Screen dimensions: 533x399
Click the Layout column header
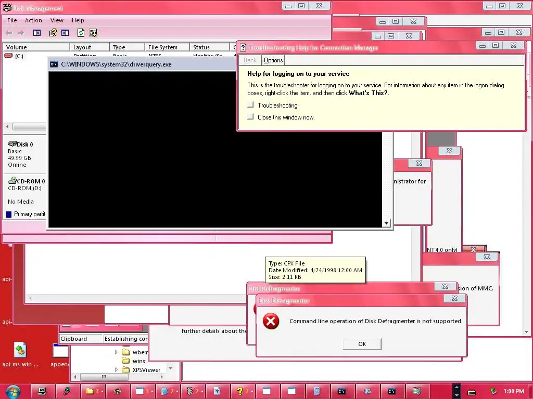click(x=90, y=47)
